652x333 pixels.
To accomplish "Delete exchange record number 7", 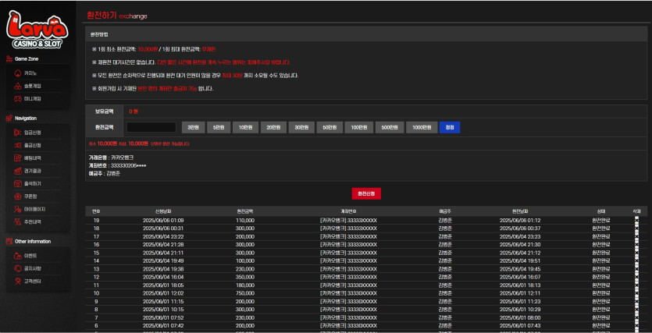I will [636, 317].
